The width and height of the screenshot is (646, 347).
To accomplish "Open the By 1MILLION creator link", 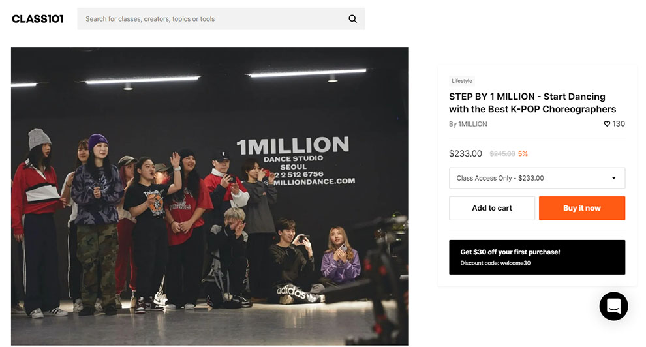I will [468, 124].
